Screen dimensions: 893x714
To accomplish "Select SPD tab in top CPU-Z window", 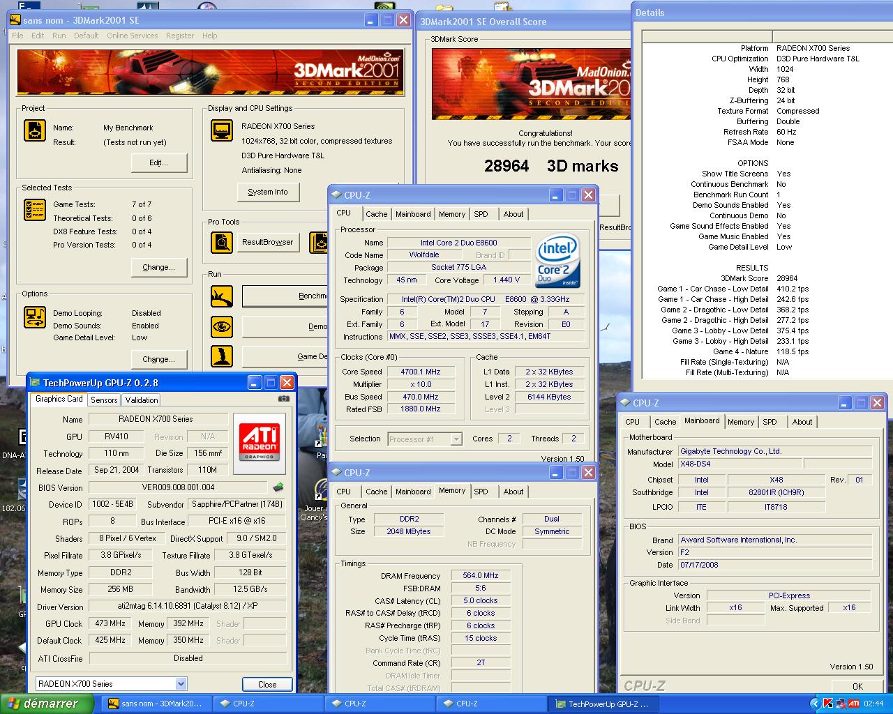I will coord(481,214).
